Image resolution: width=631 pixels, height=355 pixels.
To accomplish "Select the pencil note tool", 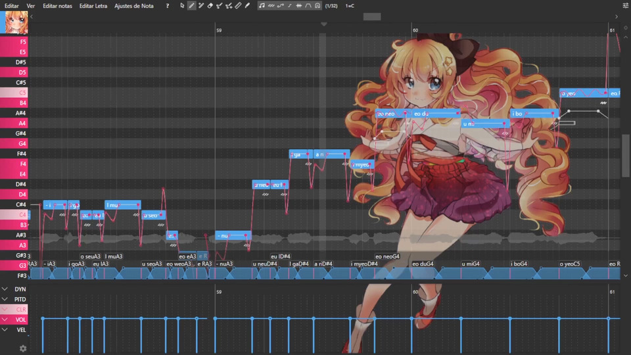I will 191,6.
